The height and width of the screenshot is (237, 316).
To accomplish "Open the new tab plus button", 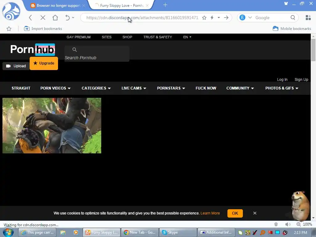I will pyautogui.click(x=165, y=5).
